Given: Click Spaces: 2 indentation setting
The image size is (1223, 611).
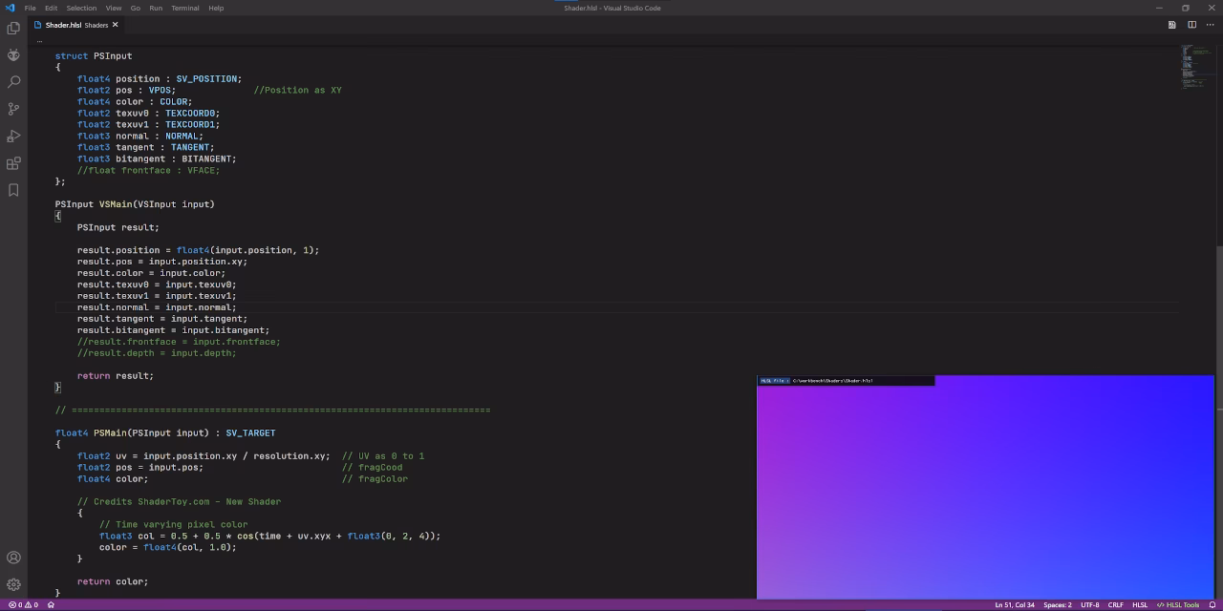Looking at the screenshot, I should coord(1057,604).
